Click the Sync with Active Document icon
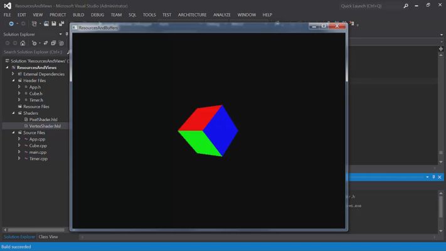This screenshot has height=251, width=446. (46, 43)
